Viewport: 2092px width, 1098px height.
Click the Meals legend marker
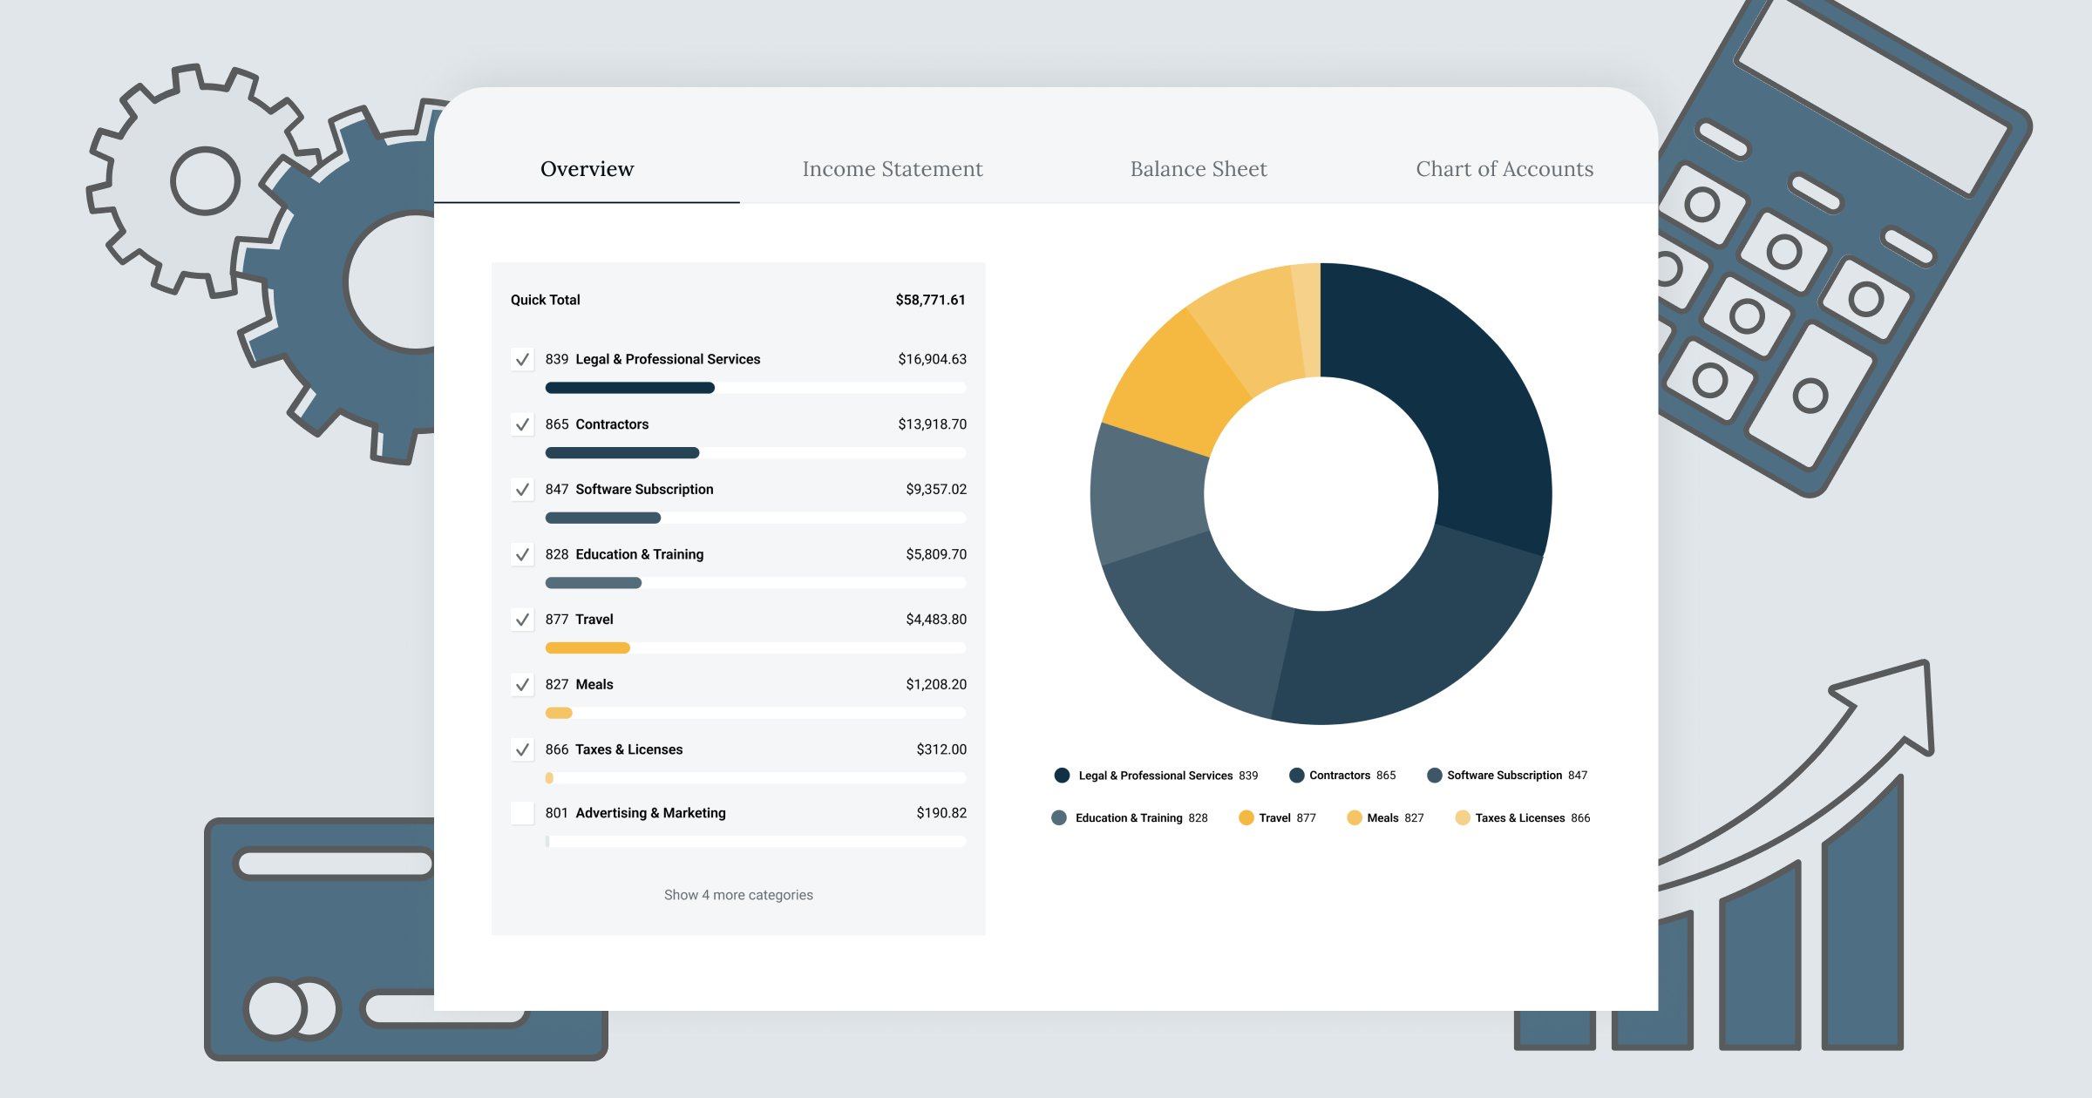point(1355,817)
